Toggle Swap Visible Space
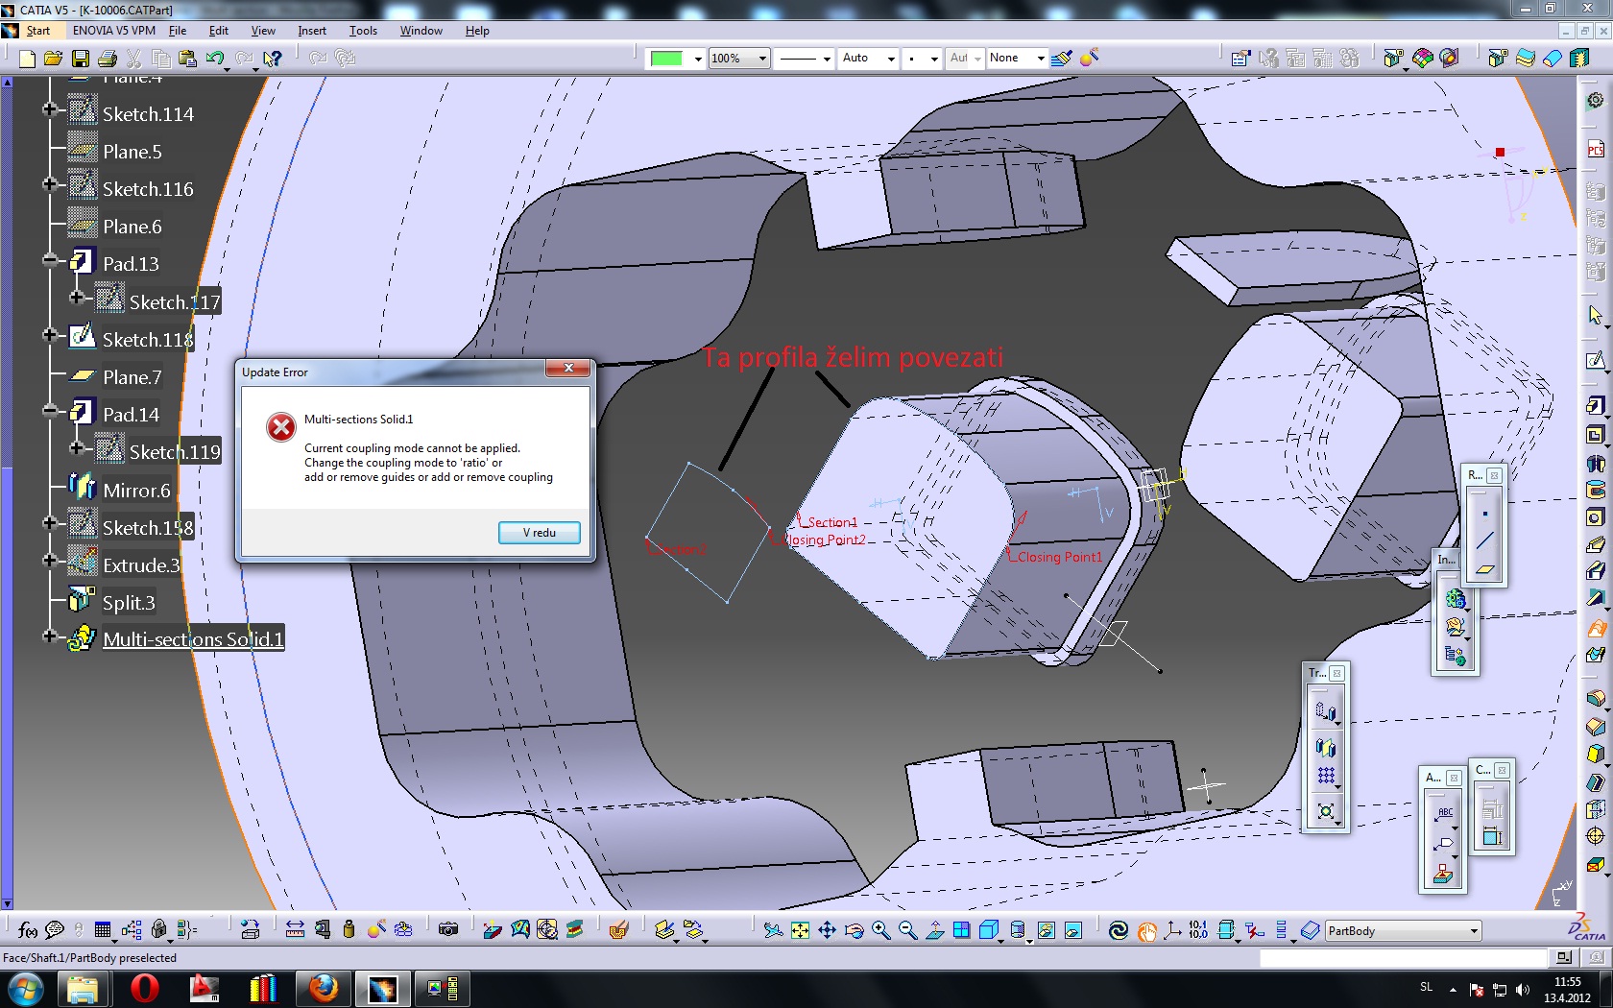This screenshot has width=1613, height=1008. [x=1073, y=929]
